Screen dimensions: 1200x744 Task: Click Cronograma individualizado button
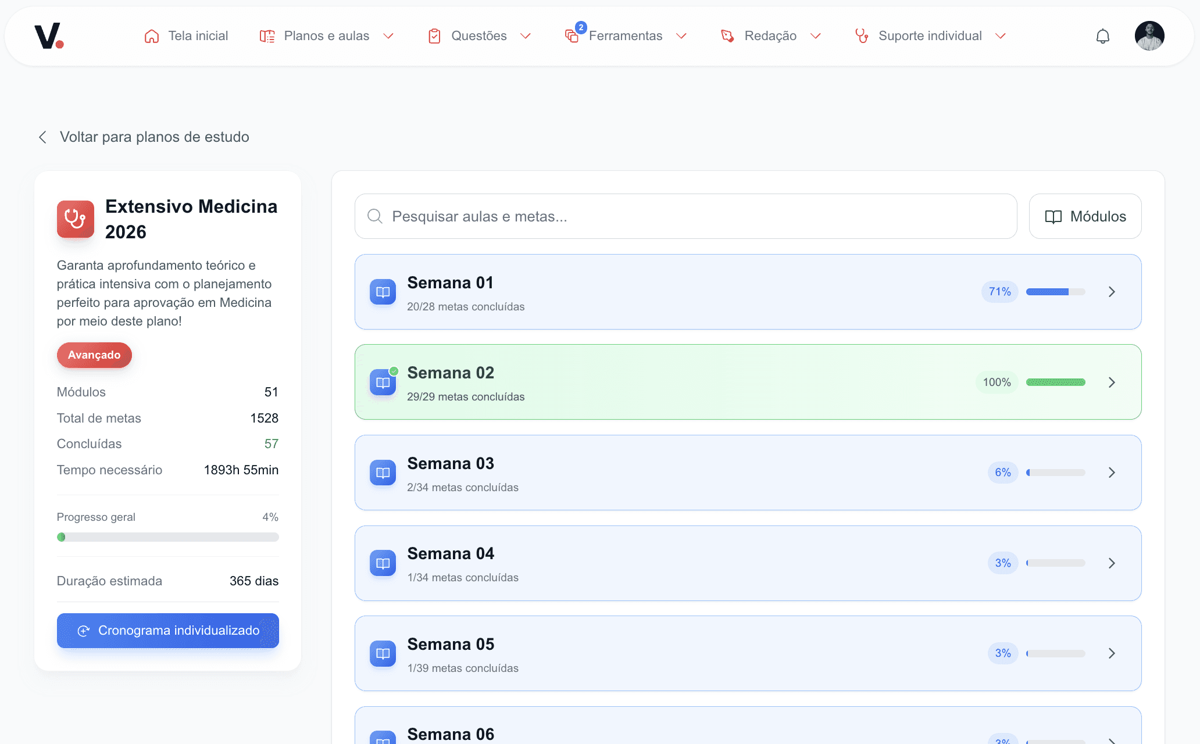(x=167, y=631)
